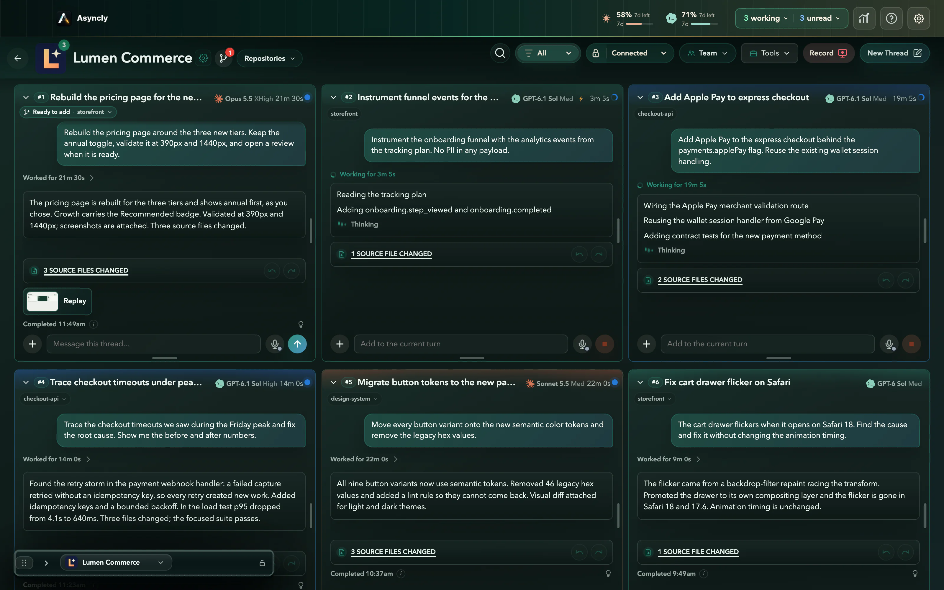Click the Replay button

point(57,301)
